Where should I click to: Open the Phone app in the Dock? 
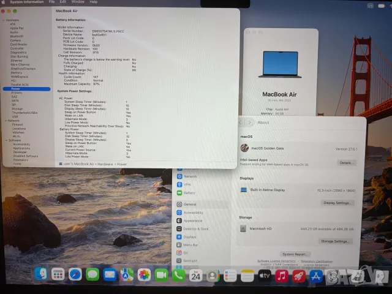coord(178,276)
